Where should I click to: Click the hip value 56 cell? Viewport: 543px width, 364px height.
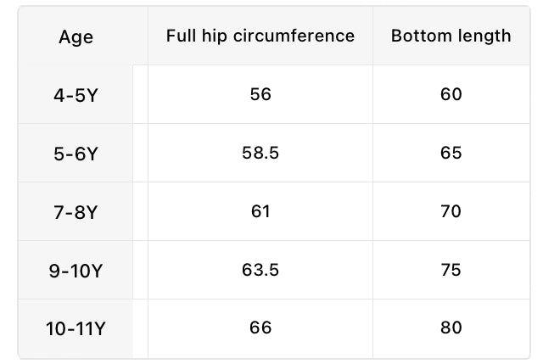pos(260,94)
